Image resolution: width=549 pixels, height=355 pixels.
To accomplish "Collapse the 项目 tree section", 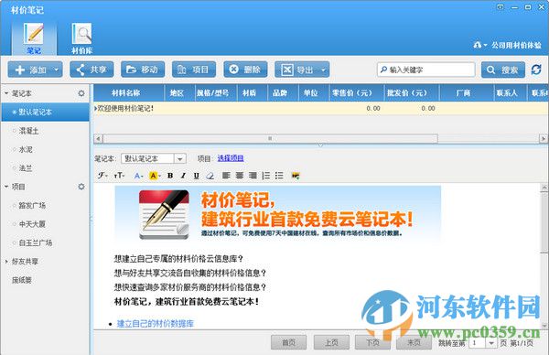I will pyautogui.click(x=6, y=187).
